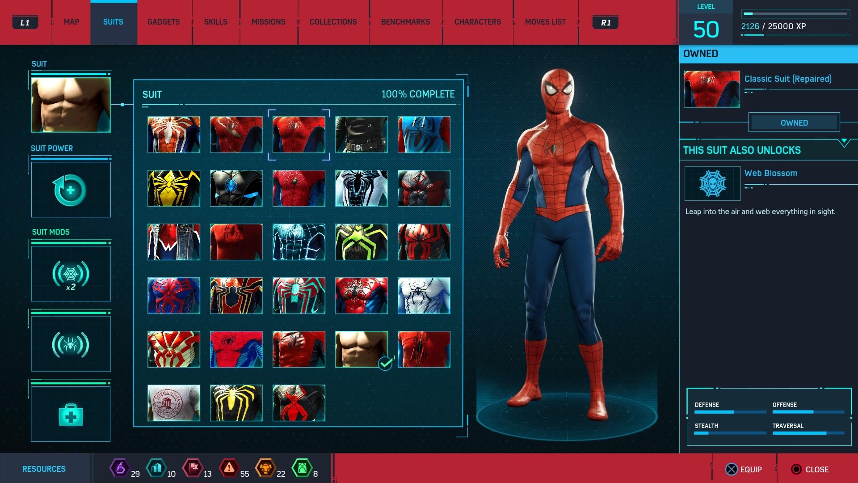Click the purple research token resource icon
The width and height of the screenshot is (858, 483).
(x=119, y=468)
